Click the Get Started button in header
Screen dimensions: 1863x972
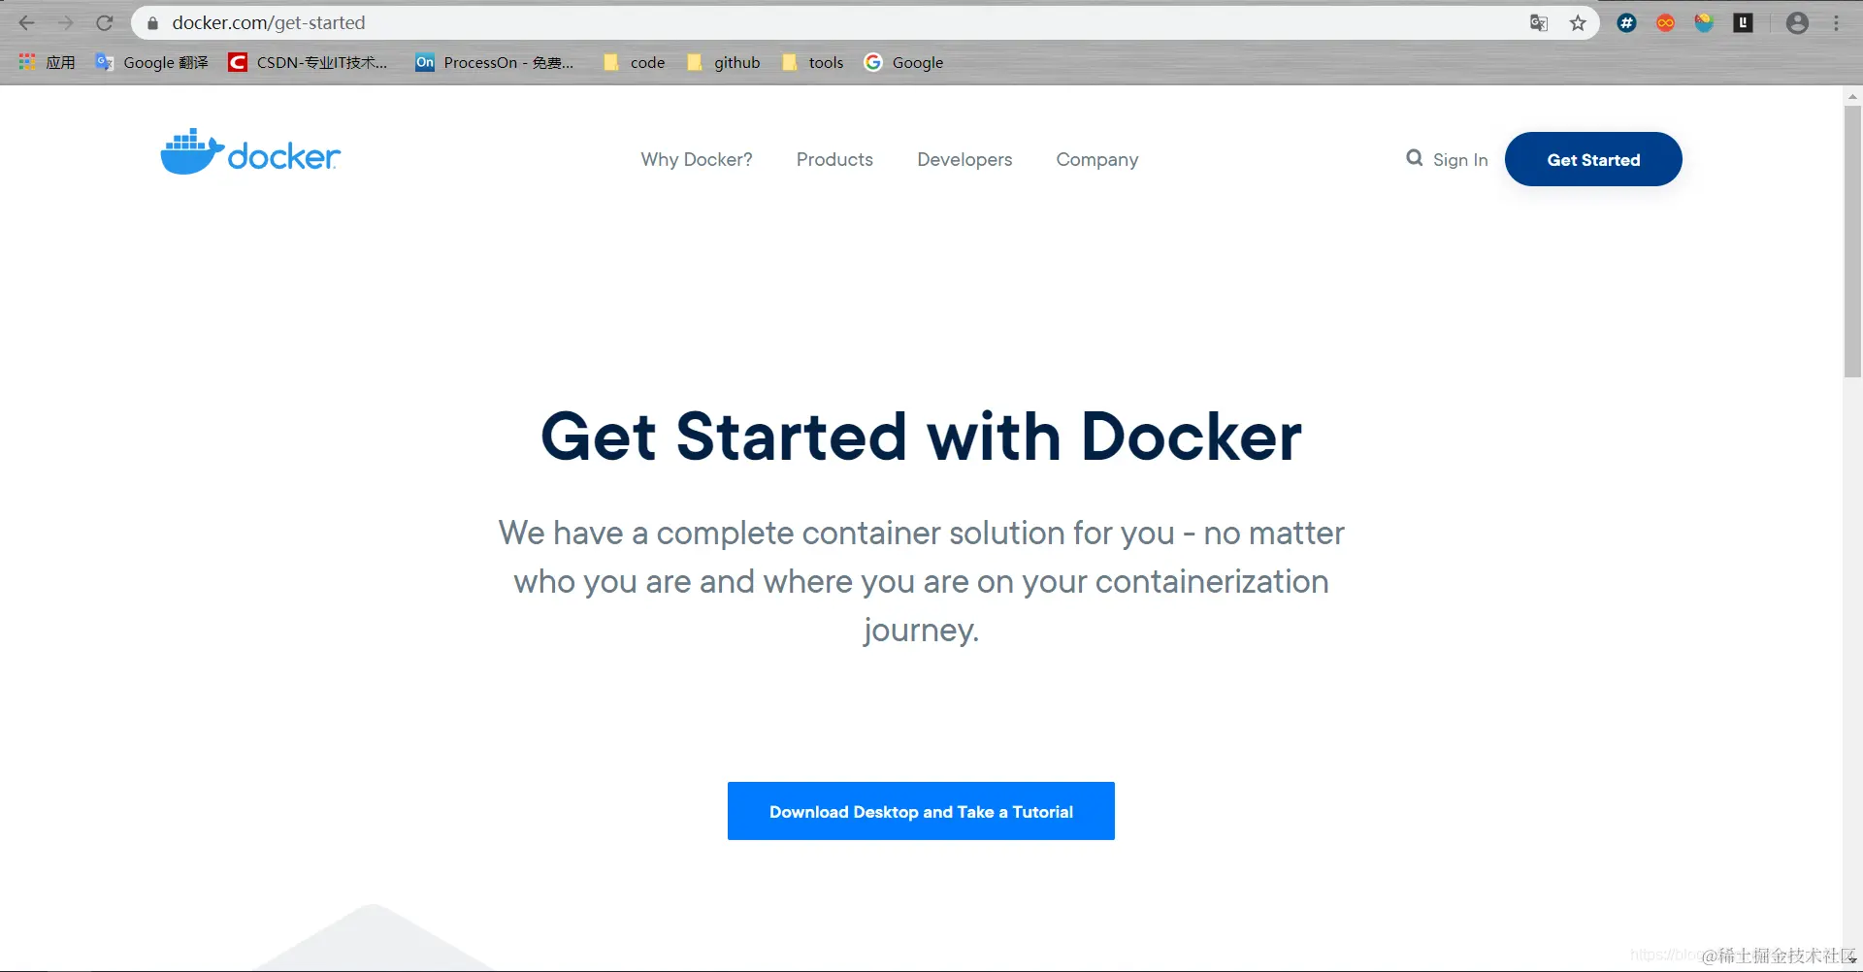1593,159
